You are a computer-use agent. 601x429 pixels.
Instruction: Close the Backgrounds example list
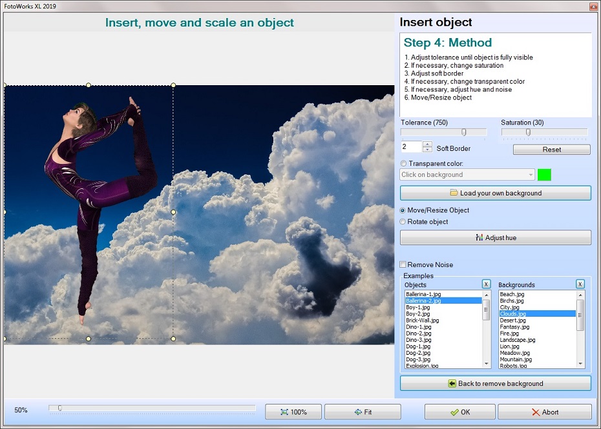(x=580, y=283)
